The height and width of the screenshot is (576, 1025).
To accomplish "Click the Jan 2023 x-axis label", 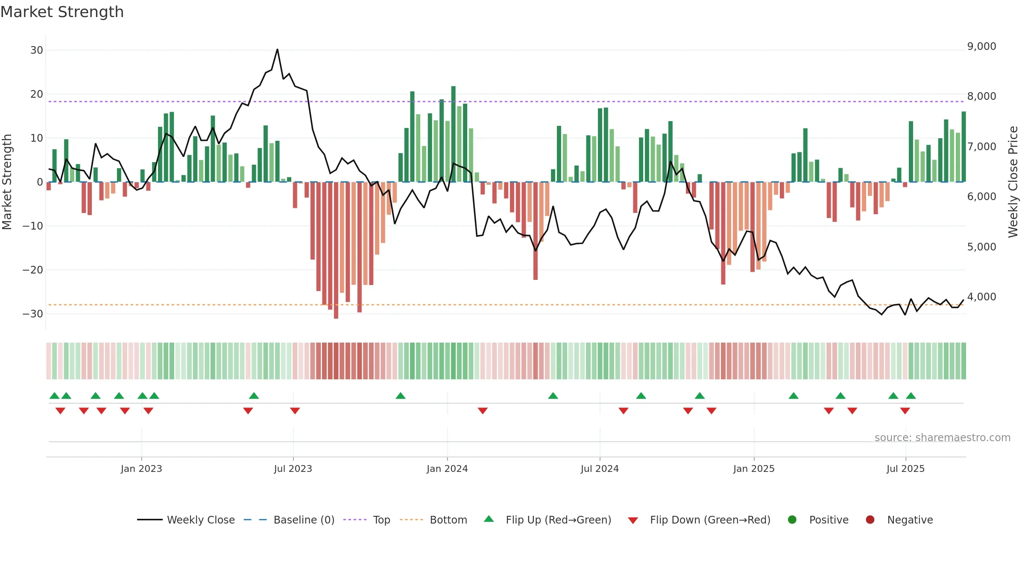I will click(x=141, y=468).
